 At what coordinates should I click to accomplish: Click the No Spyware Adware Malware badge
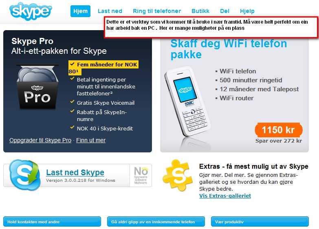point(141,175)
